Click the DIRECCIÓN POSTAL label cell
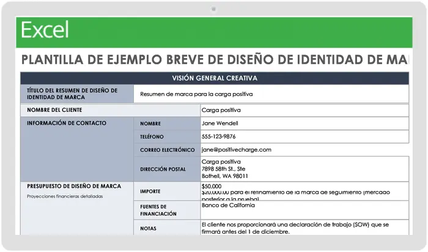This screenshot has width=428, height=252. pos(167,169)
